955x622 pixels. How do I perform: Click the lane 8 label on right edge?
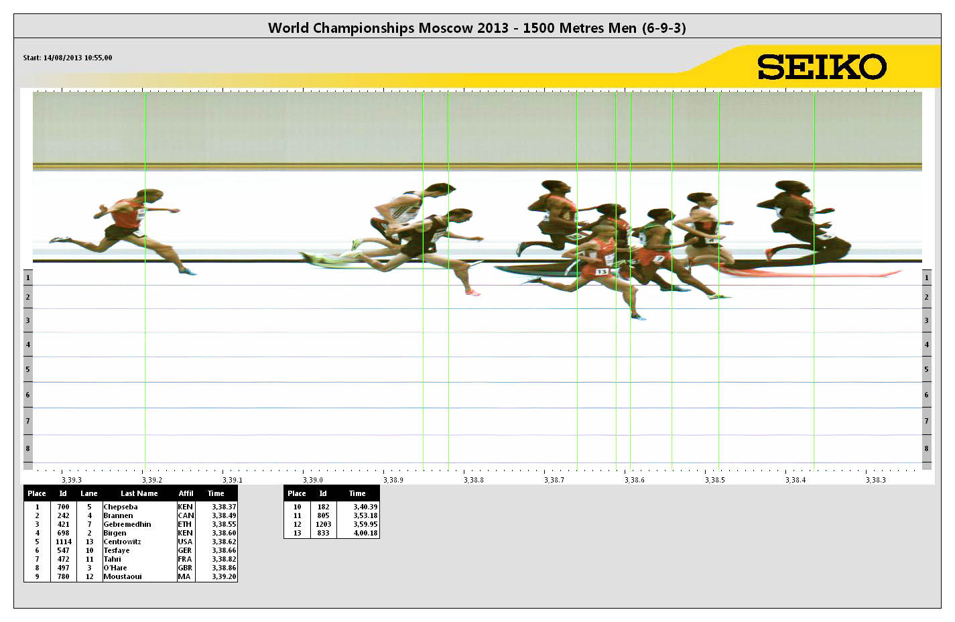(926, 448)
